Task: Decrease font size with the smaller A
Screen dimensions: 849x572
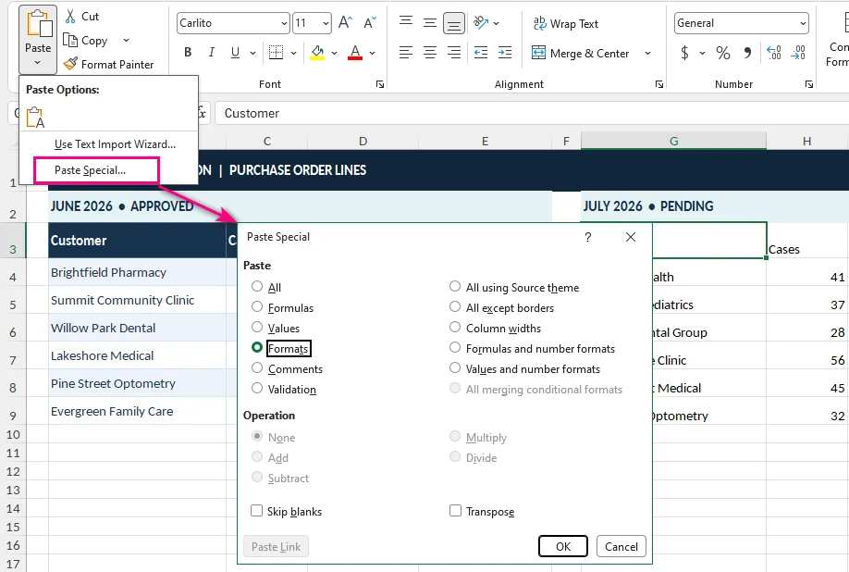Action: (x=370, y=23)
